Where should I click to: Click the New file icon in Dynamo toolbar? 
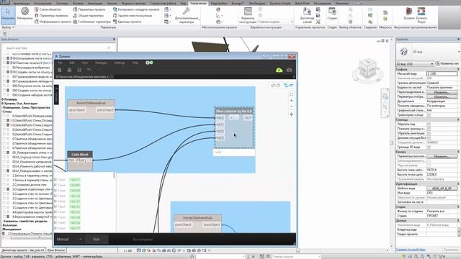click(60, 70)
